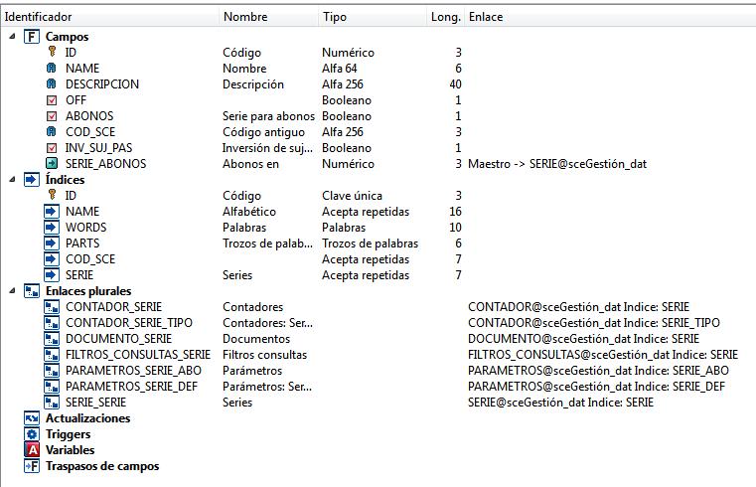Screen dimensions: 756x487
Task: Click the Triggers gear icon
Action: [31, 434]
